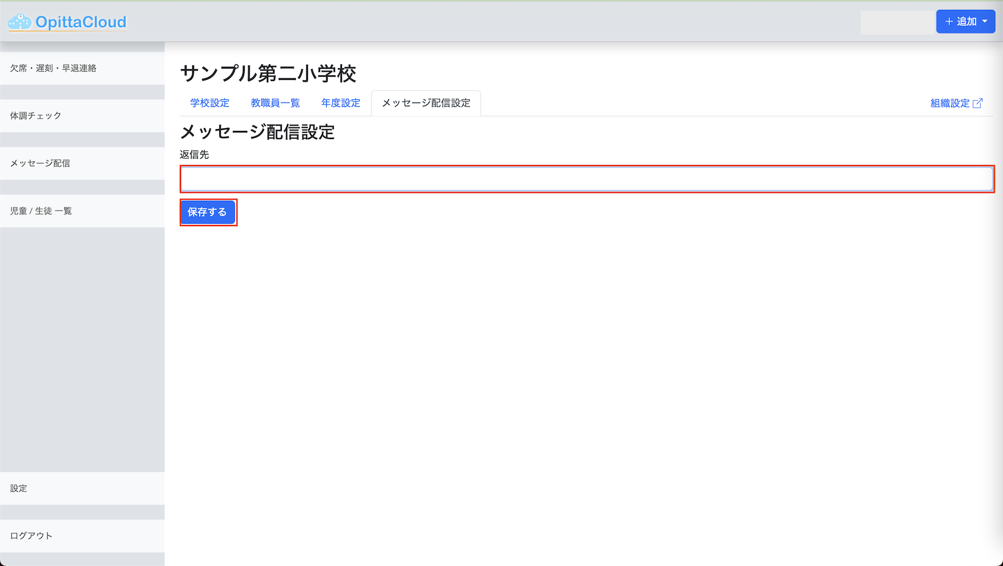Open 設定 in the sidebar
Image resolution: width=1003 pixels, height=566 pixels.
coord(82,488)
